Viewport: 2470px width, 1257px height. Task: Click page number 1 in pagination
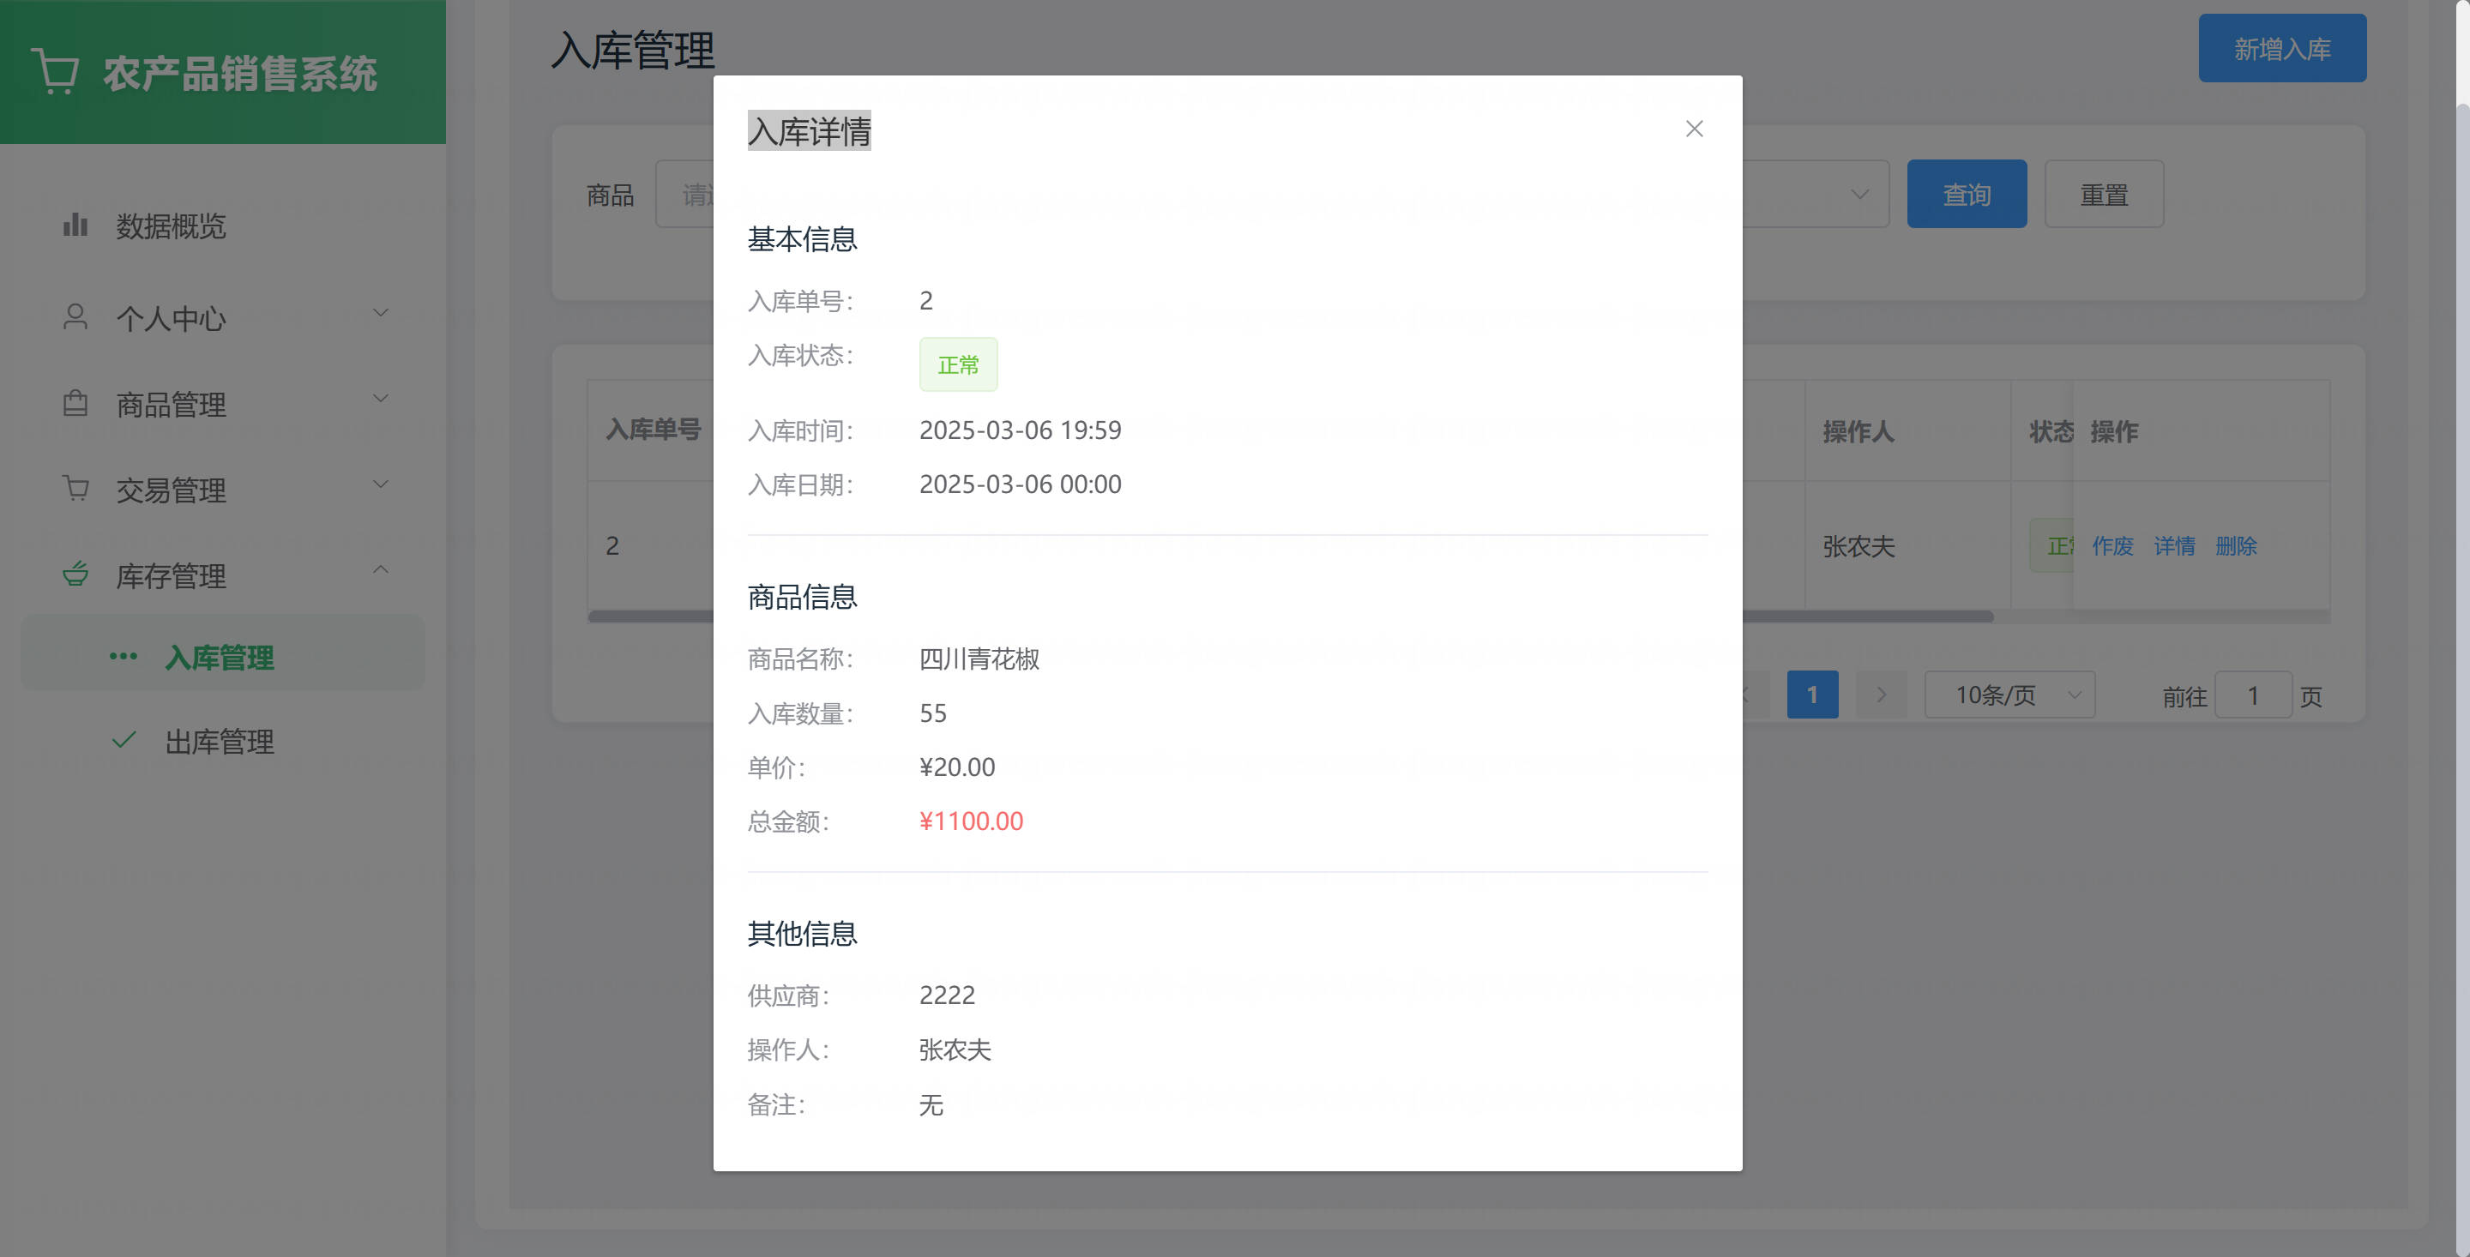(1812, 695)
